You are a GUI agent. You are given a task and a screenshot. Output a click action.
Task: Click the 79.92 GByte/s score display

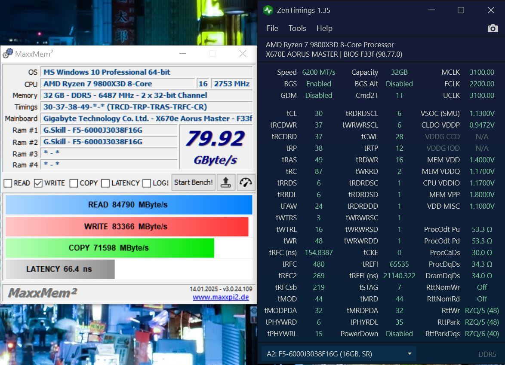coord(216,147)
